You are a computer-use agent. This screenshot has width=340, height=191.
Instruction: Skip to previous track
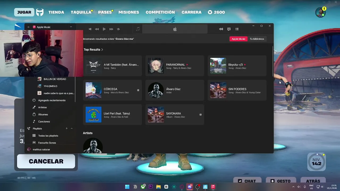pyautogui.click(x=97, y=29)
